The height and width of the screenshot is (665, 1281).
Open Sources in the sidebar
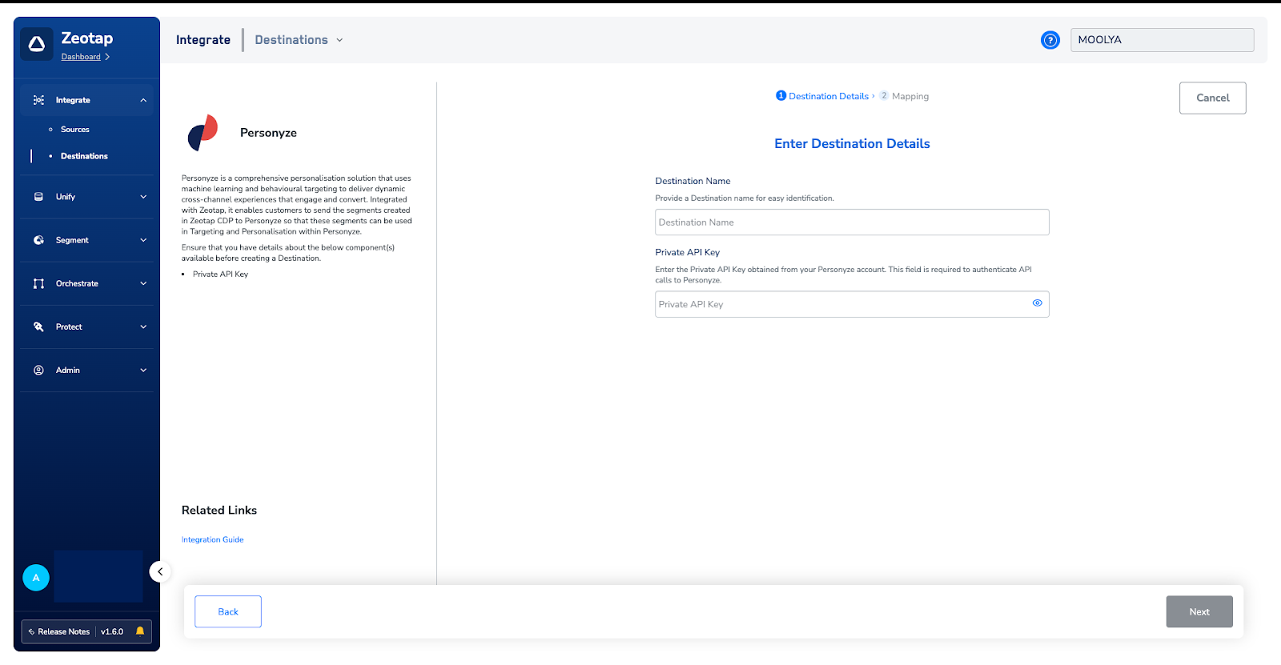[75, 130]
